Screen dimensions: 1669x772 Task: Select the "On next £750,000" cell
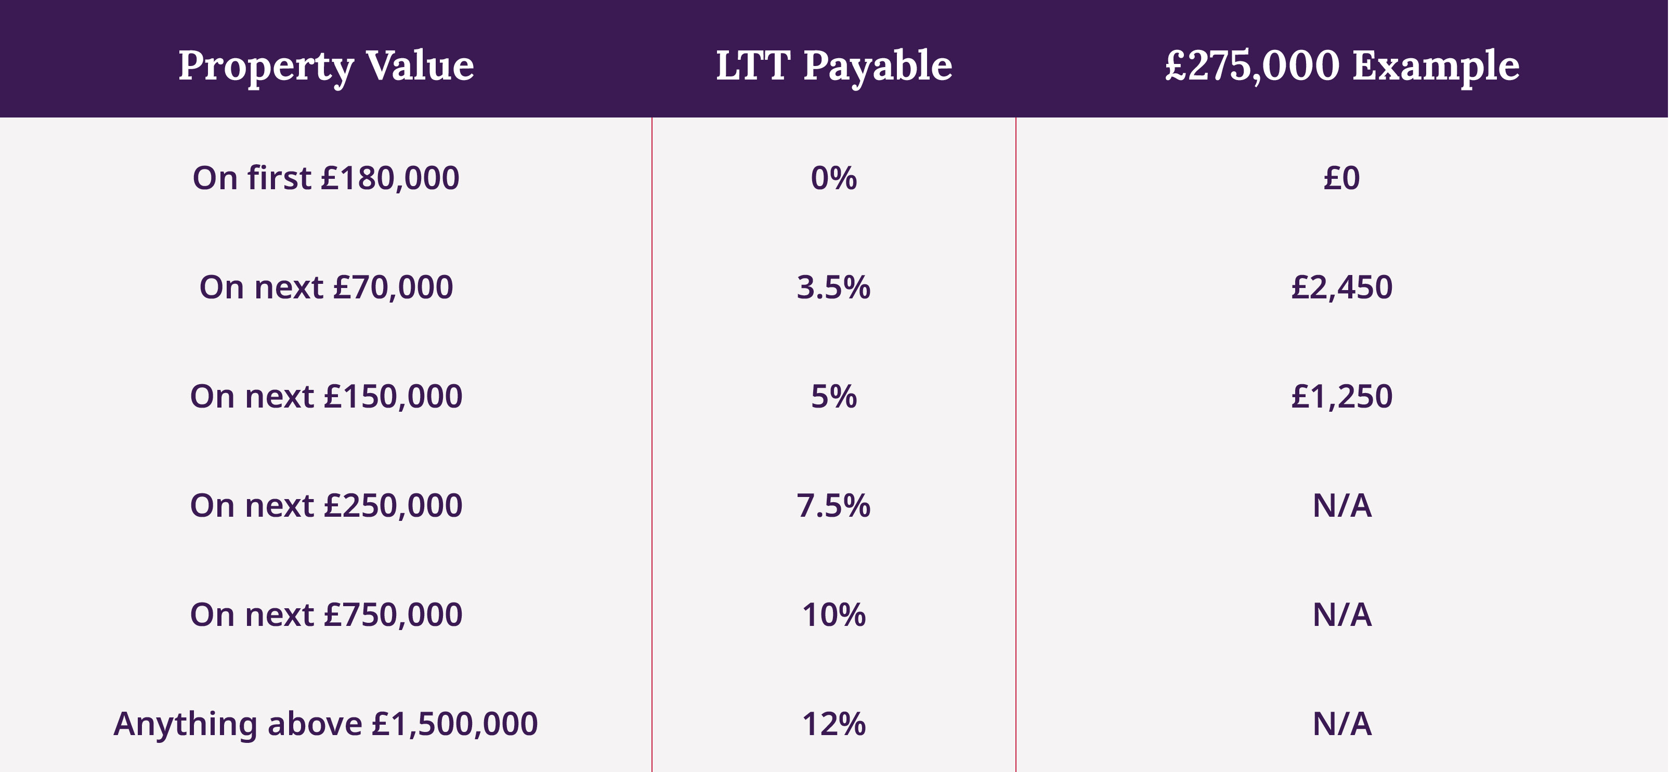click(x=326, y=614)
